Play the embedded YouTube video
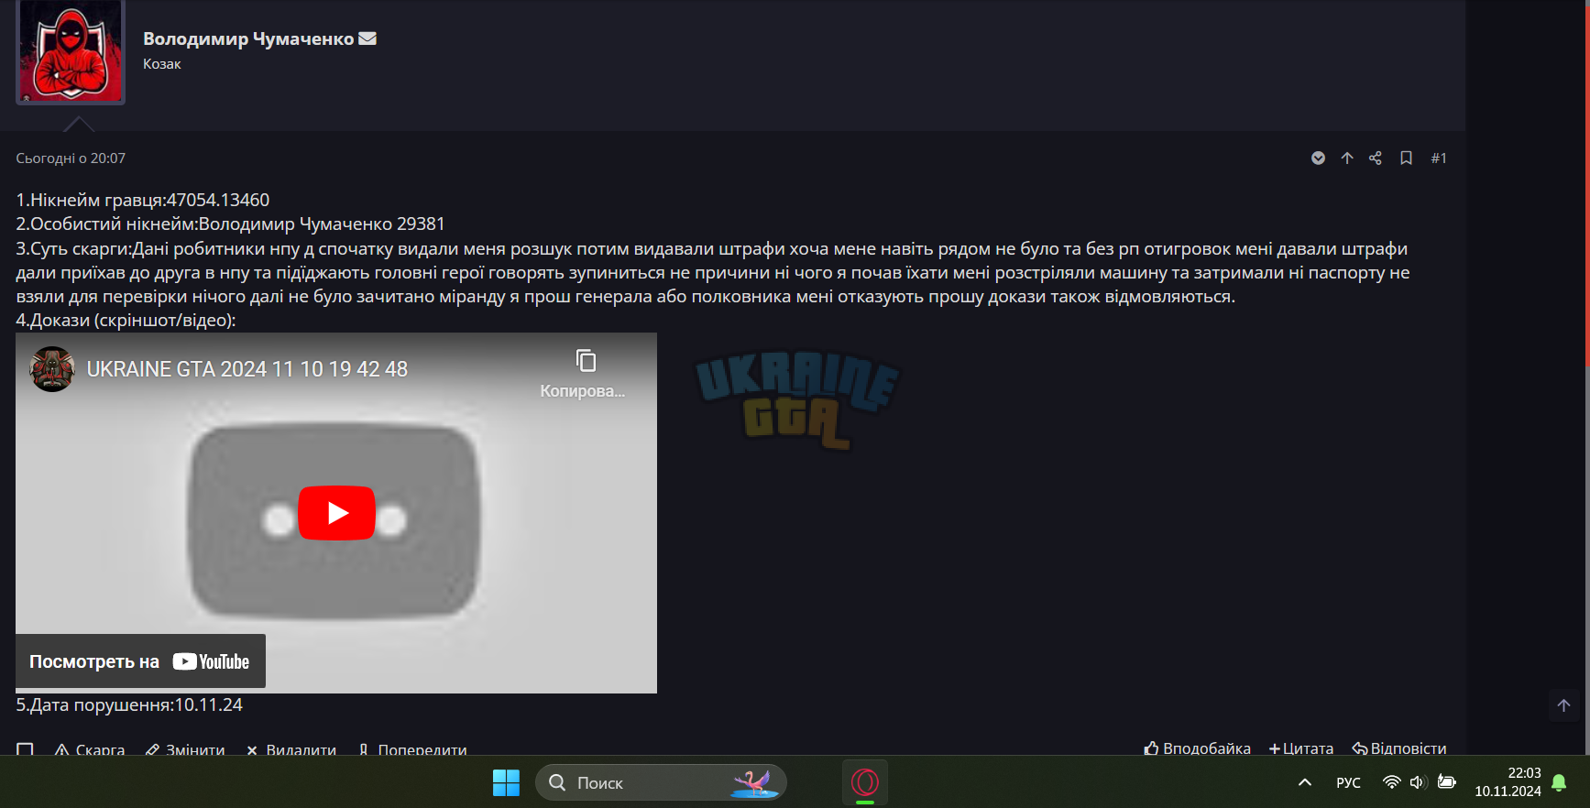 (336, 512)
